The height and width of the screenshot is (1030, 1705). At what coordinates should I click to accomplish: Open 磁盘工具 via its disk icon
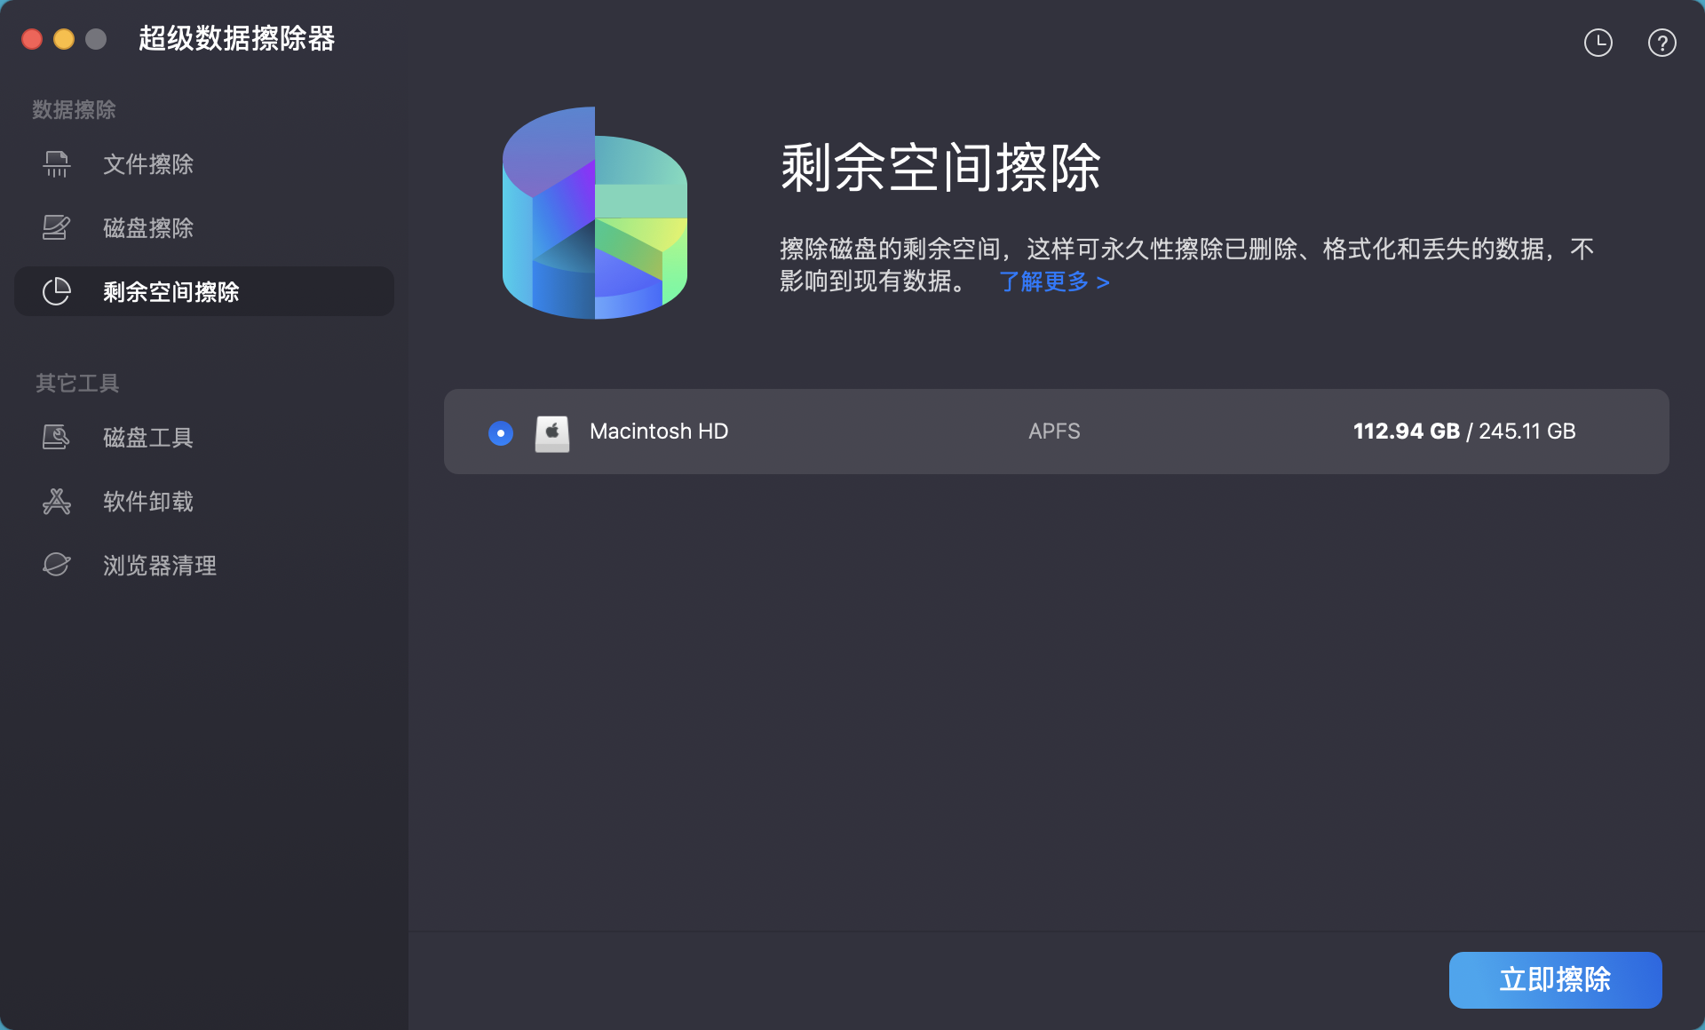[56, 437]
